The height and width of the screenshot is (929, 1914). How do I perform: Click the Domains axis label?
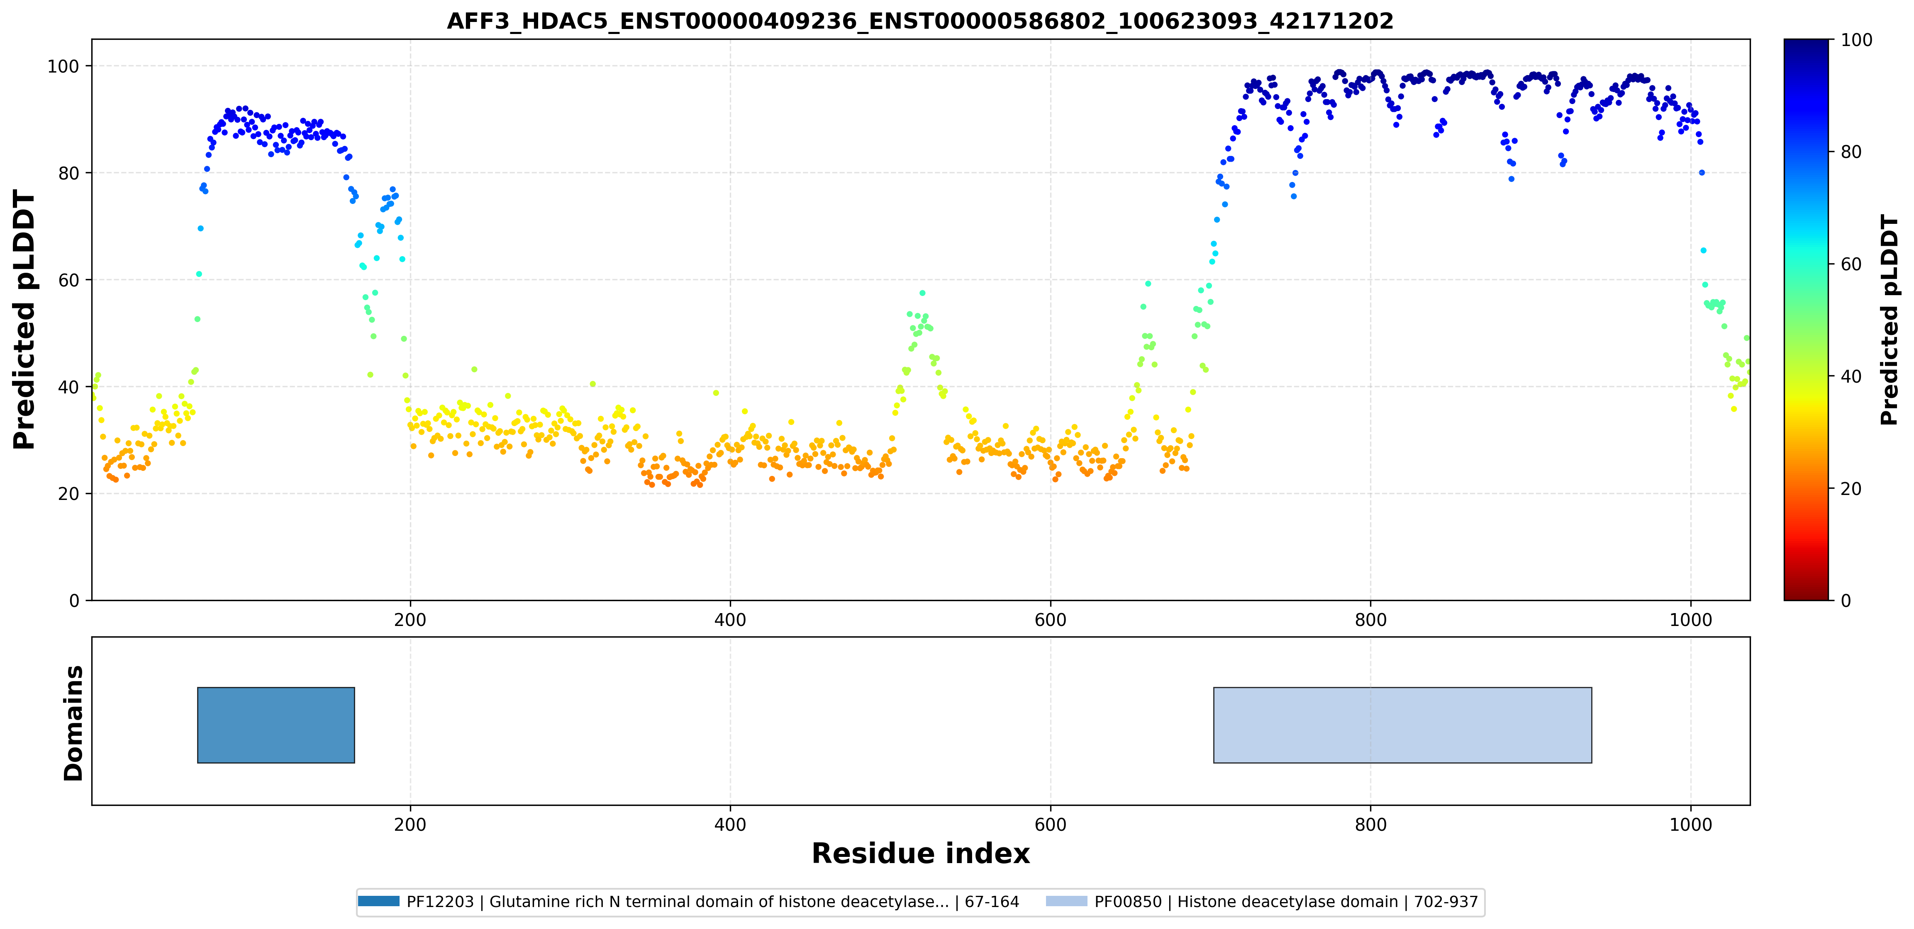point(73,723)
